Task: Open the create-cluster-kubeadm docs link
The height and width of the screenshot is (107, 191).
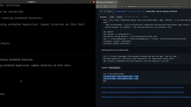Action: [146, 97]
